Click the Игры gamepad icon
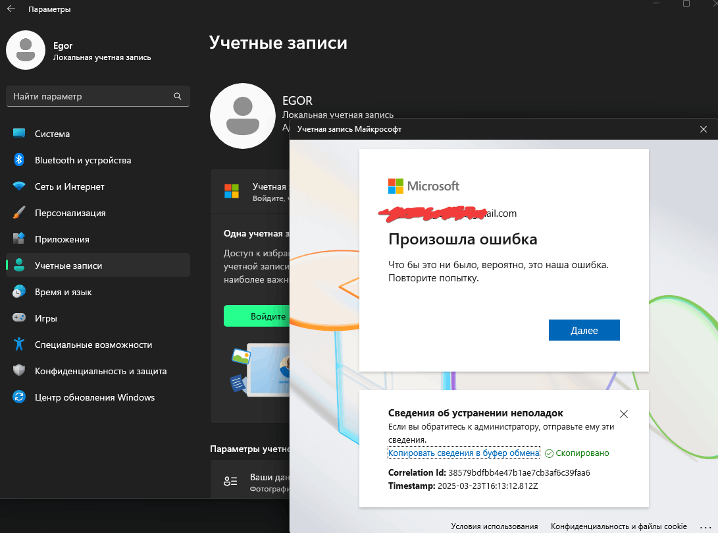718x533 pixels. (19, 317)
